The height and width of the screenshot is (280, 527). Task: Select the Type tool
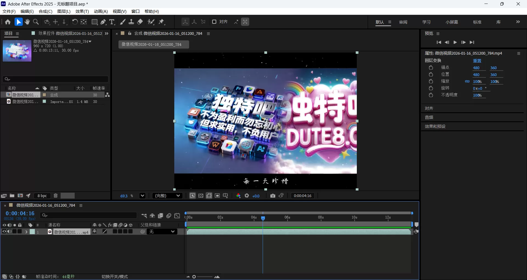pyautogui.click(x=111, y=22)
